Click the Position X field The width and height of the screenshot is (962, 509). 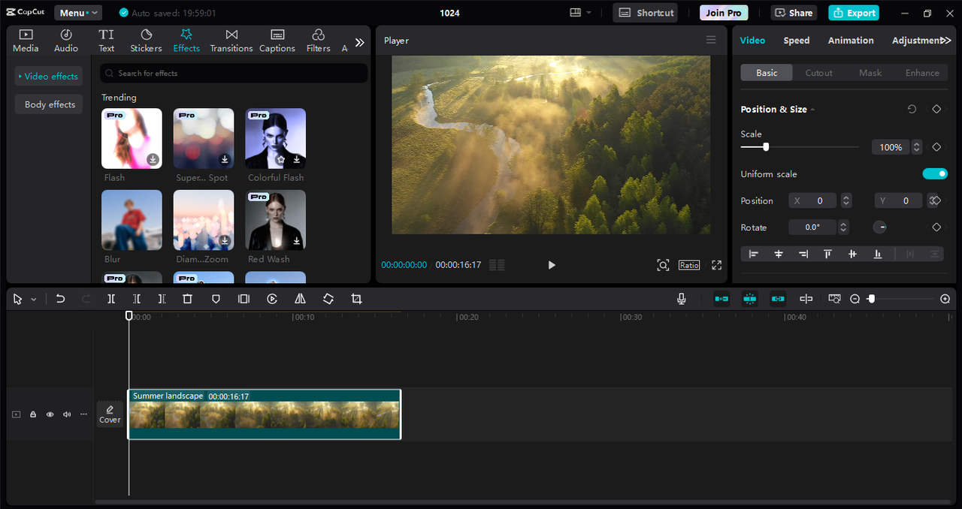pos(814,200)
